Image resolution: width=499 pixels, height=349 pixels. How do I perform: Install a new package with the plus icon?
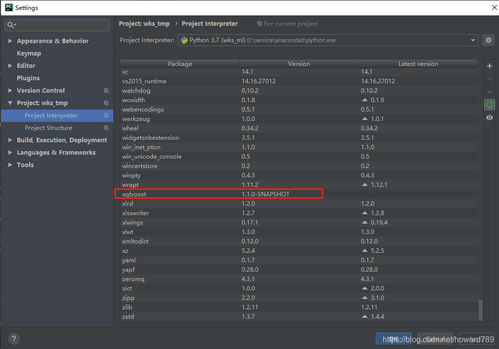point(490,65)
